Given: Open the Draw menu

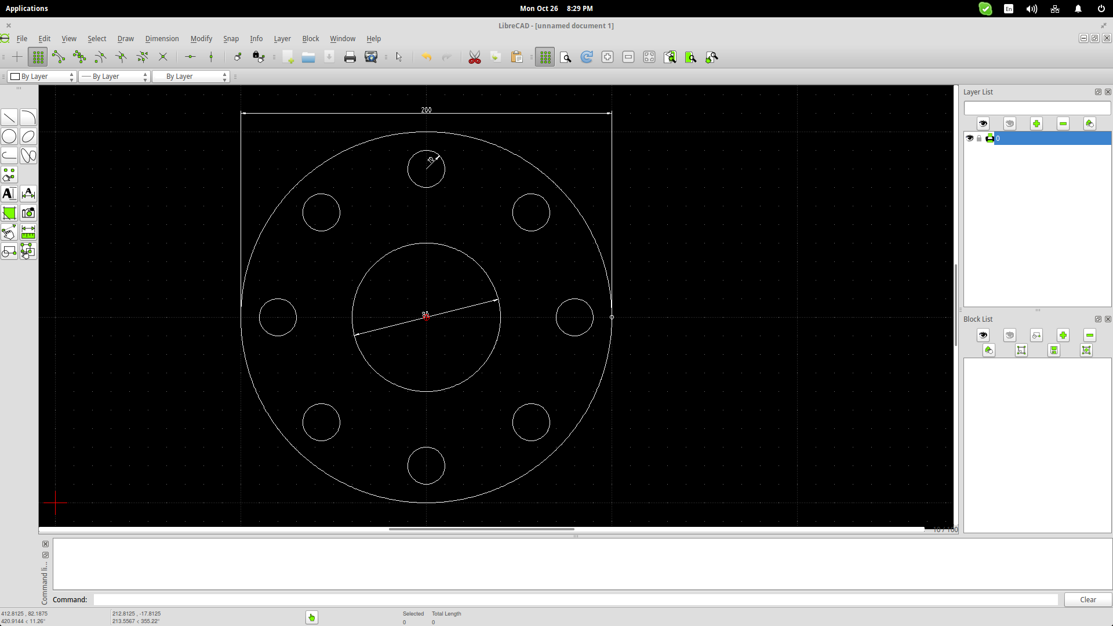Looking at the screenshot, I should pos(125,39).
